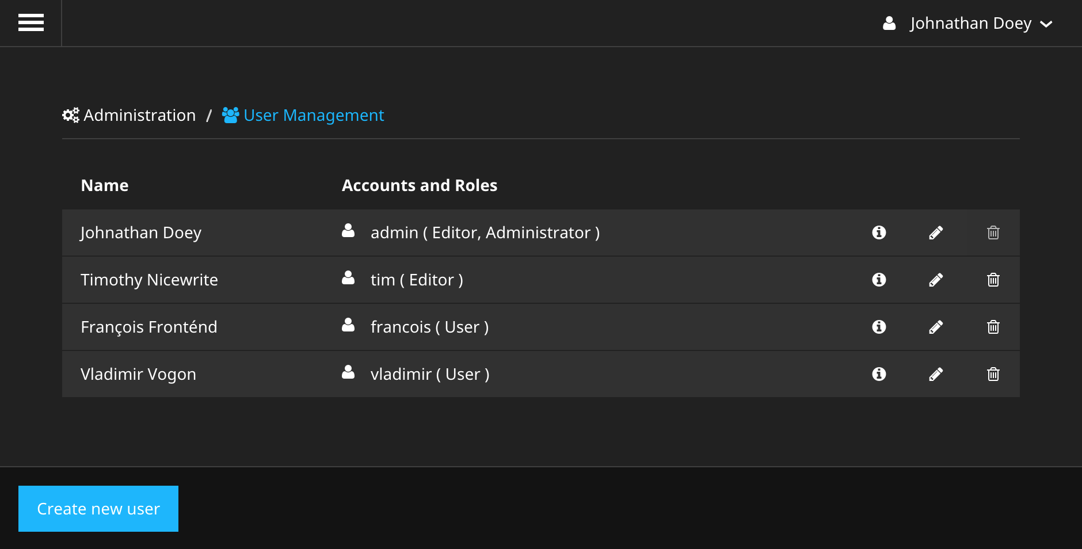Edit the Vladimir Vogon user
Screen dimensions: 1082x549
tap(936, 374)
